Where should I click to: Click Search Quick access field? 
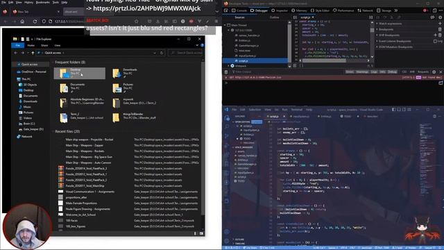pyautogui.click(x=186, y=53)
